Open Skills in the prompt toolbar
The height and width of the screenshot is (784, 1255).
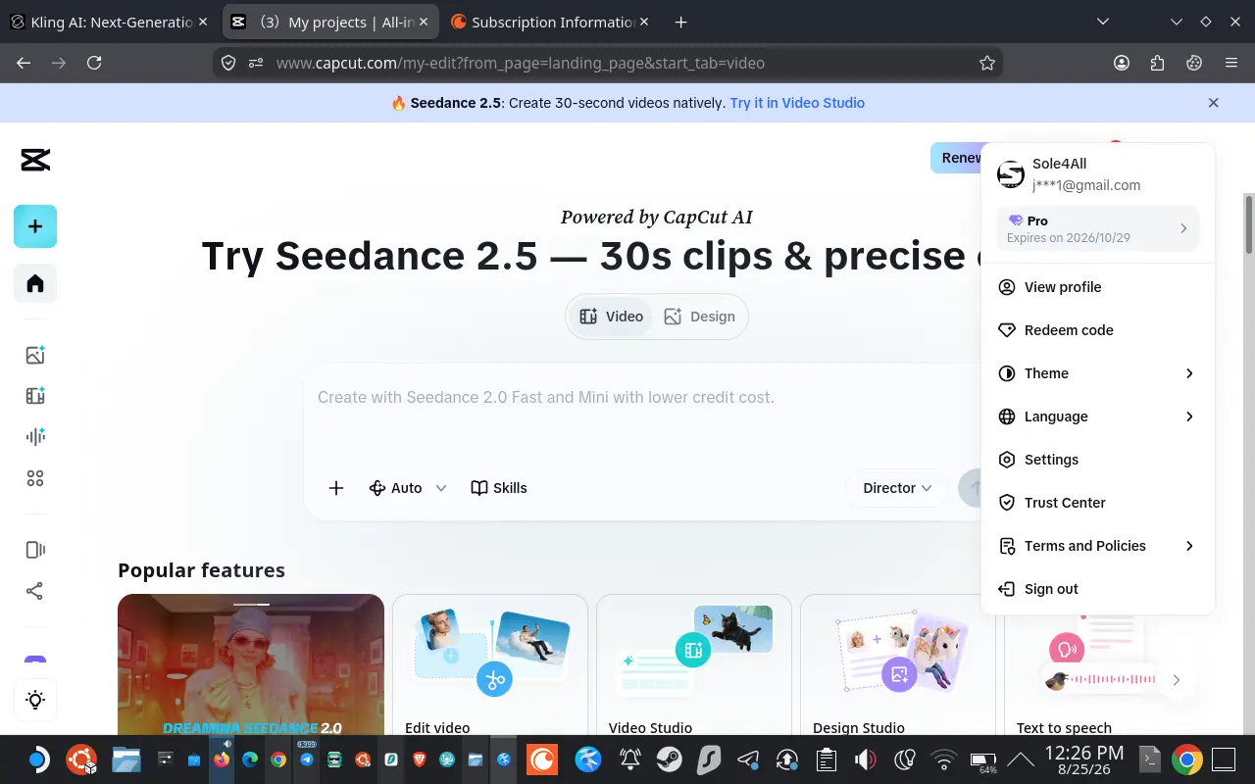point(499,488)
